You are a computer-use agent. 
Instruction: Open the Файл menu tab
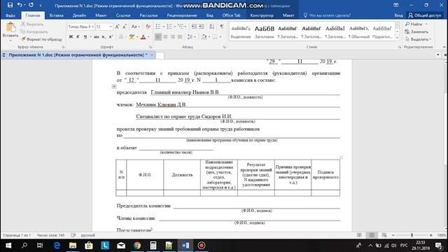point(10,15)
